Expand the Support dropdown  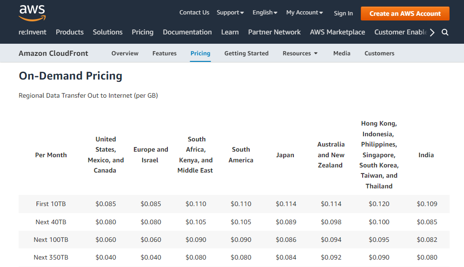coord(230,13)
